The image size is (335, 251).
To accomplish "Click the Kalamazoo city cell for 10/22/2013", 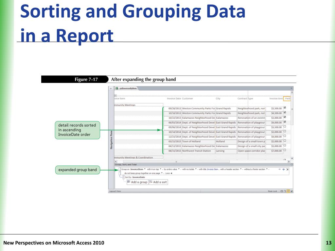I will tap(226, 118).
